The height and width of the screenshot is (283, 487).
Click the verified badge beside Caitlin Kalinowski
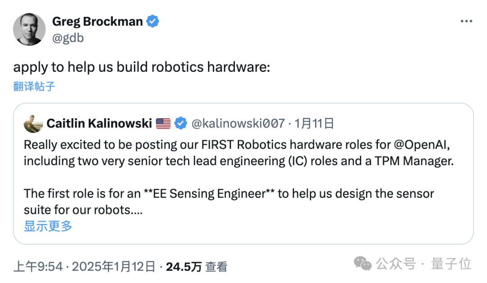coord(180,123)
